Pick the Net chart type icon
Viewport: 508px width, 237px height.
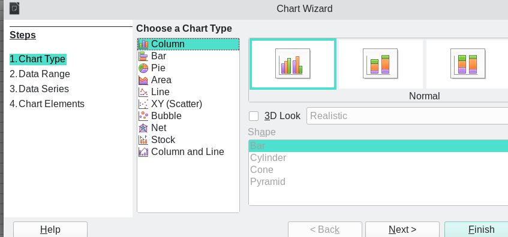143,127
